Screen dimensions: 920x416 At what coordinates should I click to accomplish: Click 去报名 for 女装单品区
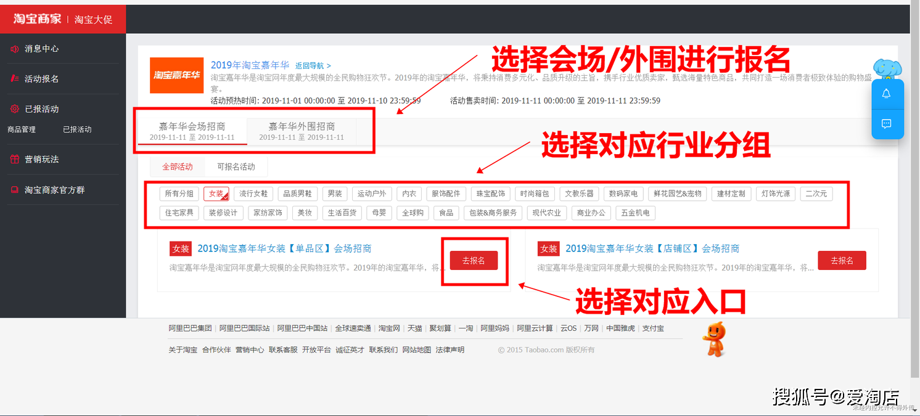coord(474,261)
